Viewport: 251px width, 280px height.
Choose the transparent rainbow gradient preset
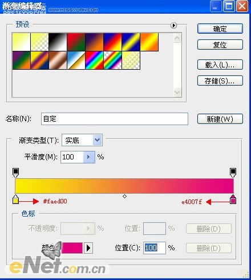coord(112,60)
